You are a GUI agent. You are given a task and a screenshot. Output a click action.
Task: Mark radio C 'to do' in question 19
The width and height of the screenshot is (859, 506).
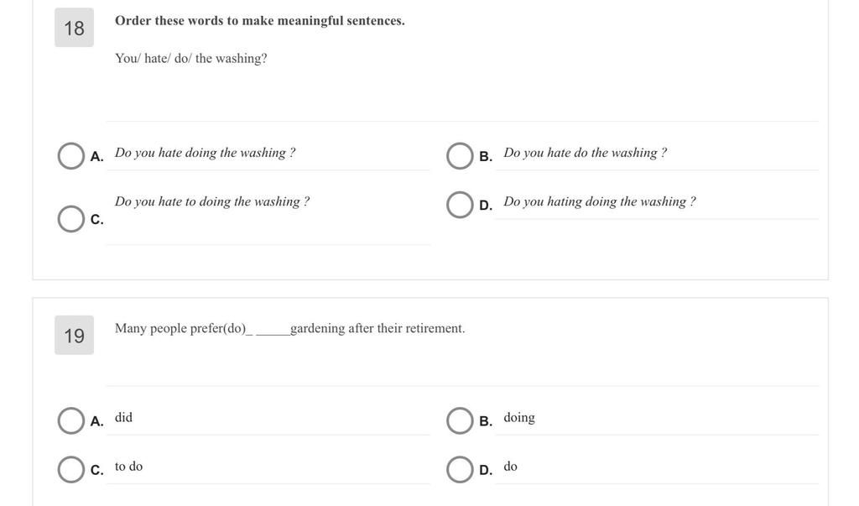[x=70, y=469]
